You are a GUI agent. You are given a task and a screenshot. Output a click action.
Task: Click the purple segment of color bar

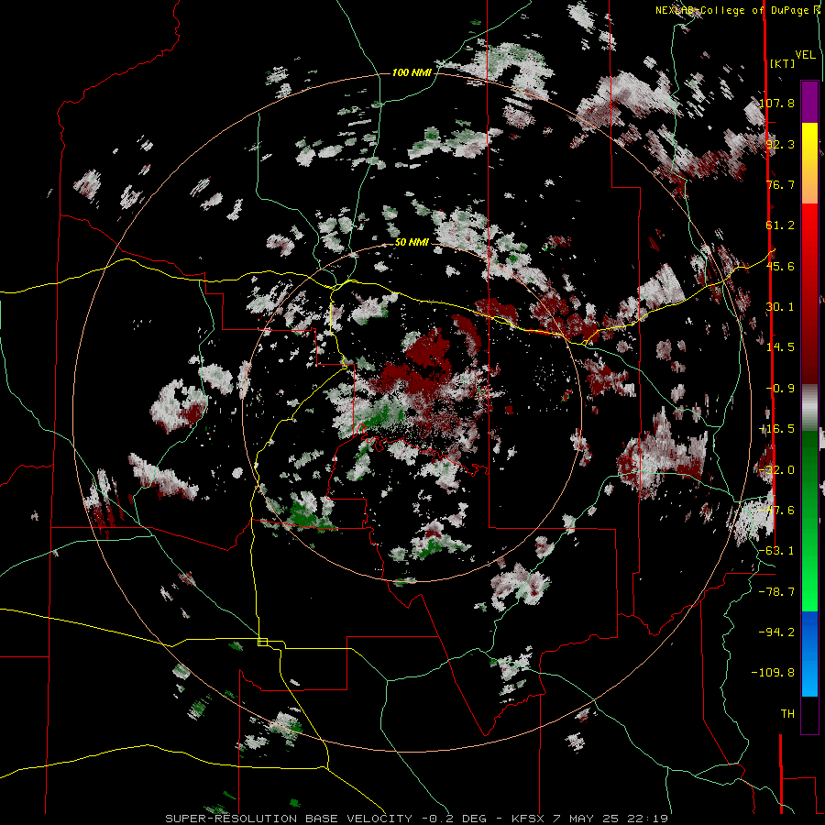click(809, 102)
